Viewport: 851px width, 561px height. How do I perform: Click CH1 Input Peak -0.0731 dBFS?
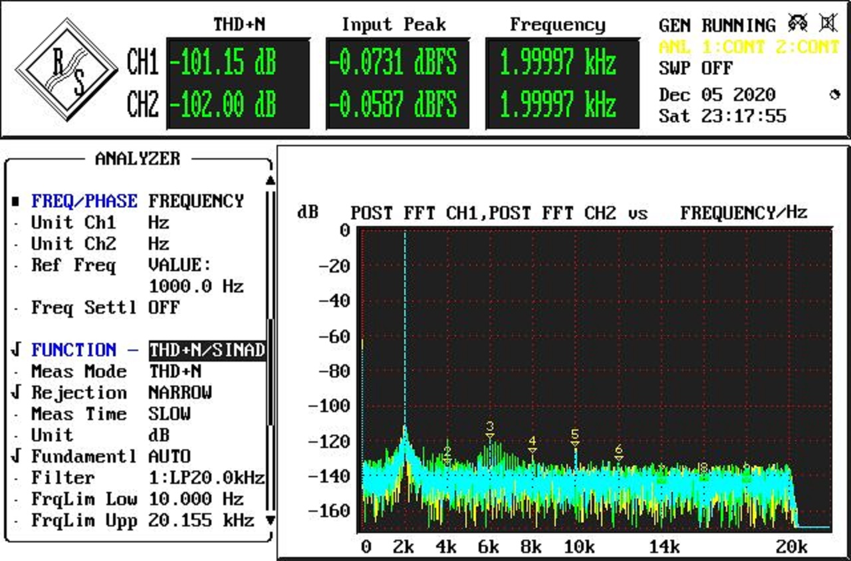point(393,63)
